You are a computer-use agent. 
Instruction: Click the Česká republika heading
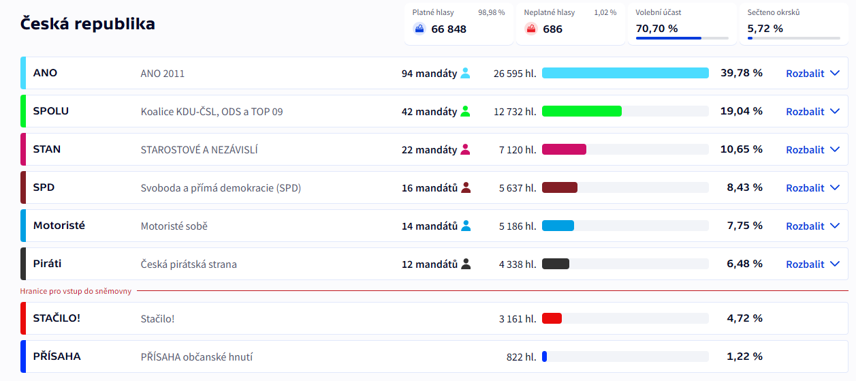88,24
